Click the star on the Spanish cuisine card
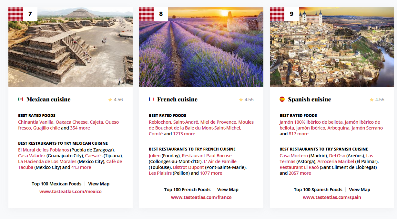Screen dimensions: 397x219 point(372,100)
